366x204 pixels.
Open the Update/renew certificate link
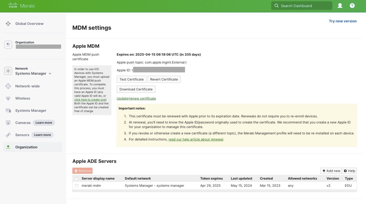[x=136, y=98]
